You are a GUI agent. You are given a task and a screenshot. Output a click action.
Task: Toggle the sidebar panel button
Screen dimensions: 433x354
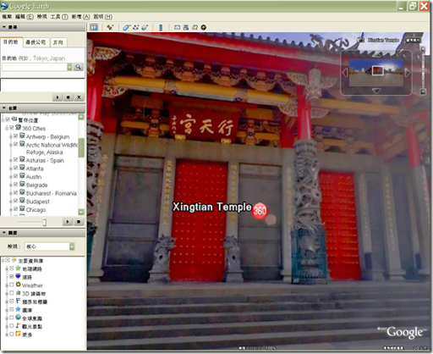(x=94, y=27)
